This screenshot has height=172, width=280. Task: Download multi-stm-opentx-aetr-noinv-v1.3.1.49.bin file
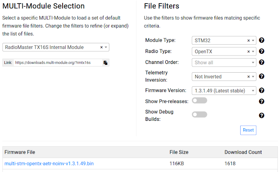[49, 163]
